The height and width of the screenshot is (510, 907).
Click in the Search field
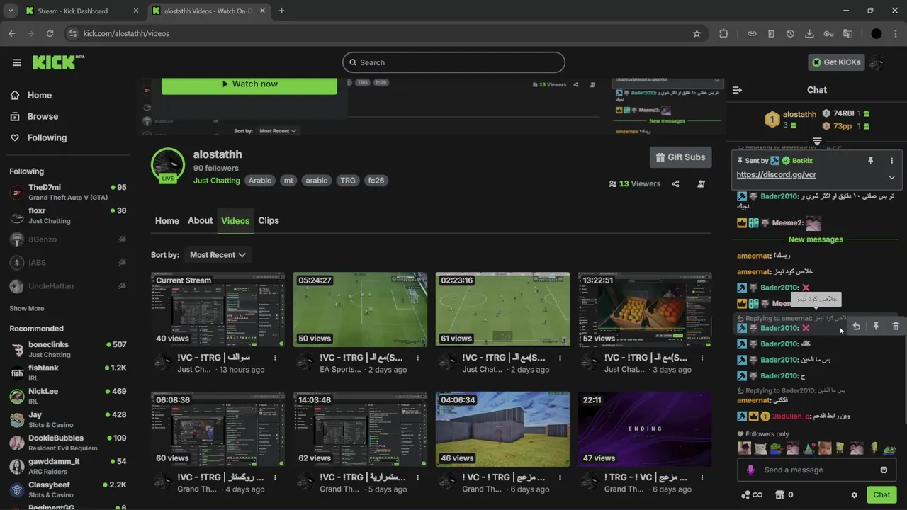[453, 62]
